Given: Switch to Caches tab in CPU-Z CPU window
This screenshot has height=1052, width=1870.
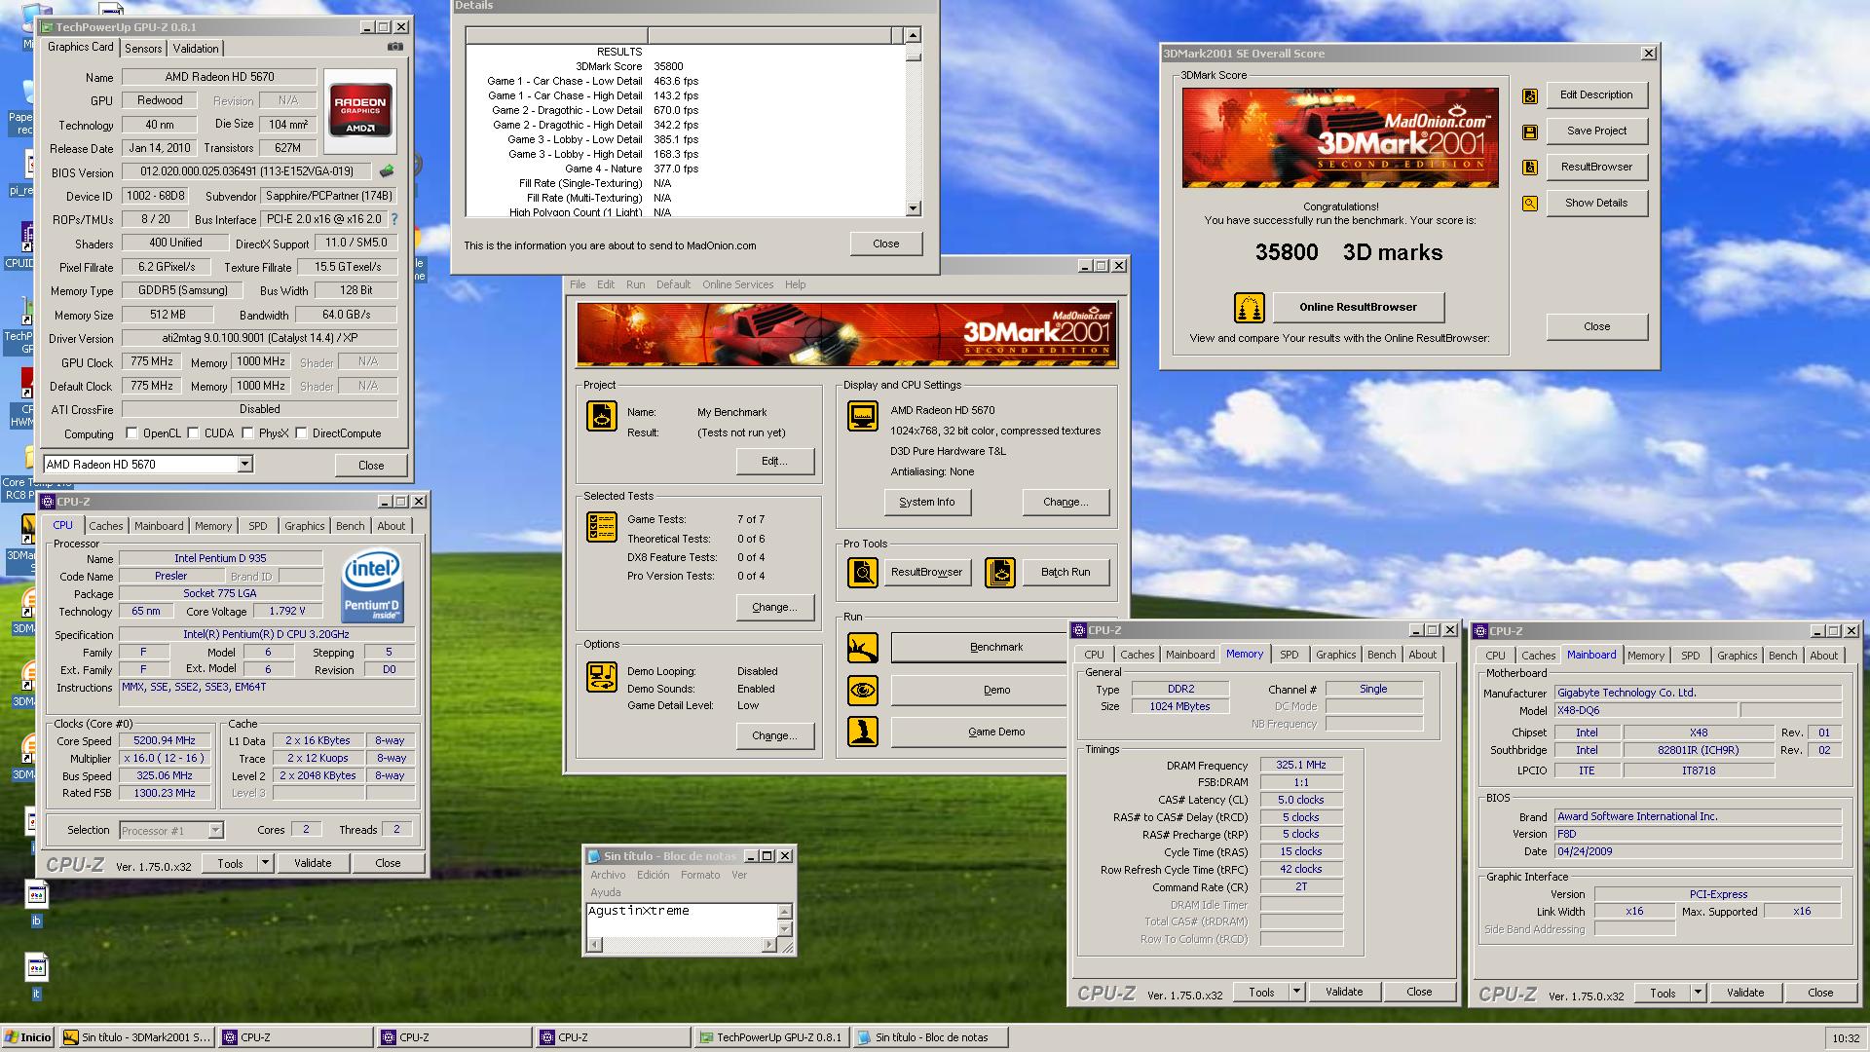Looking at the screenshot, I should (106, 526).
